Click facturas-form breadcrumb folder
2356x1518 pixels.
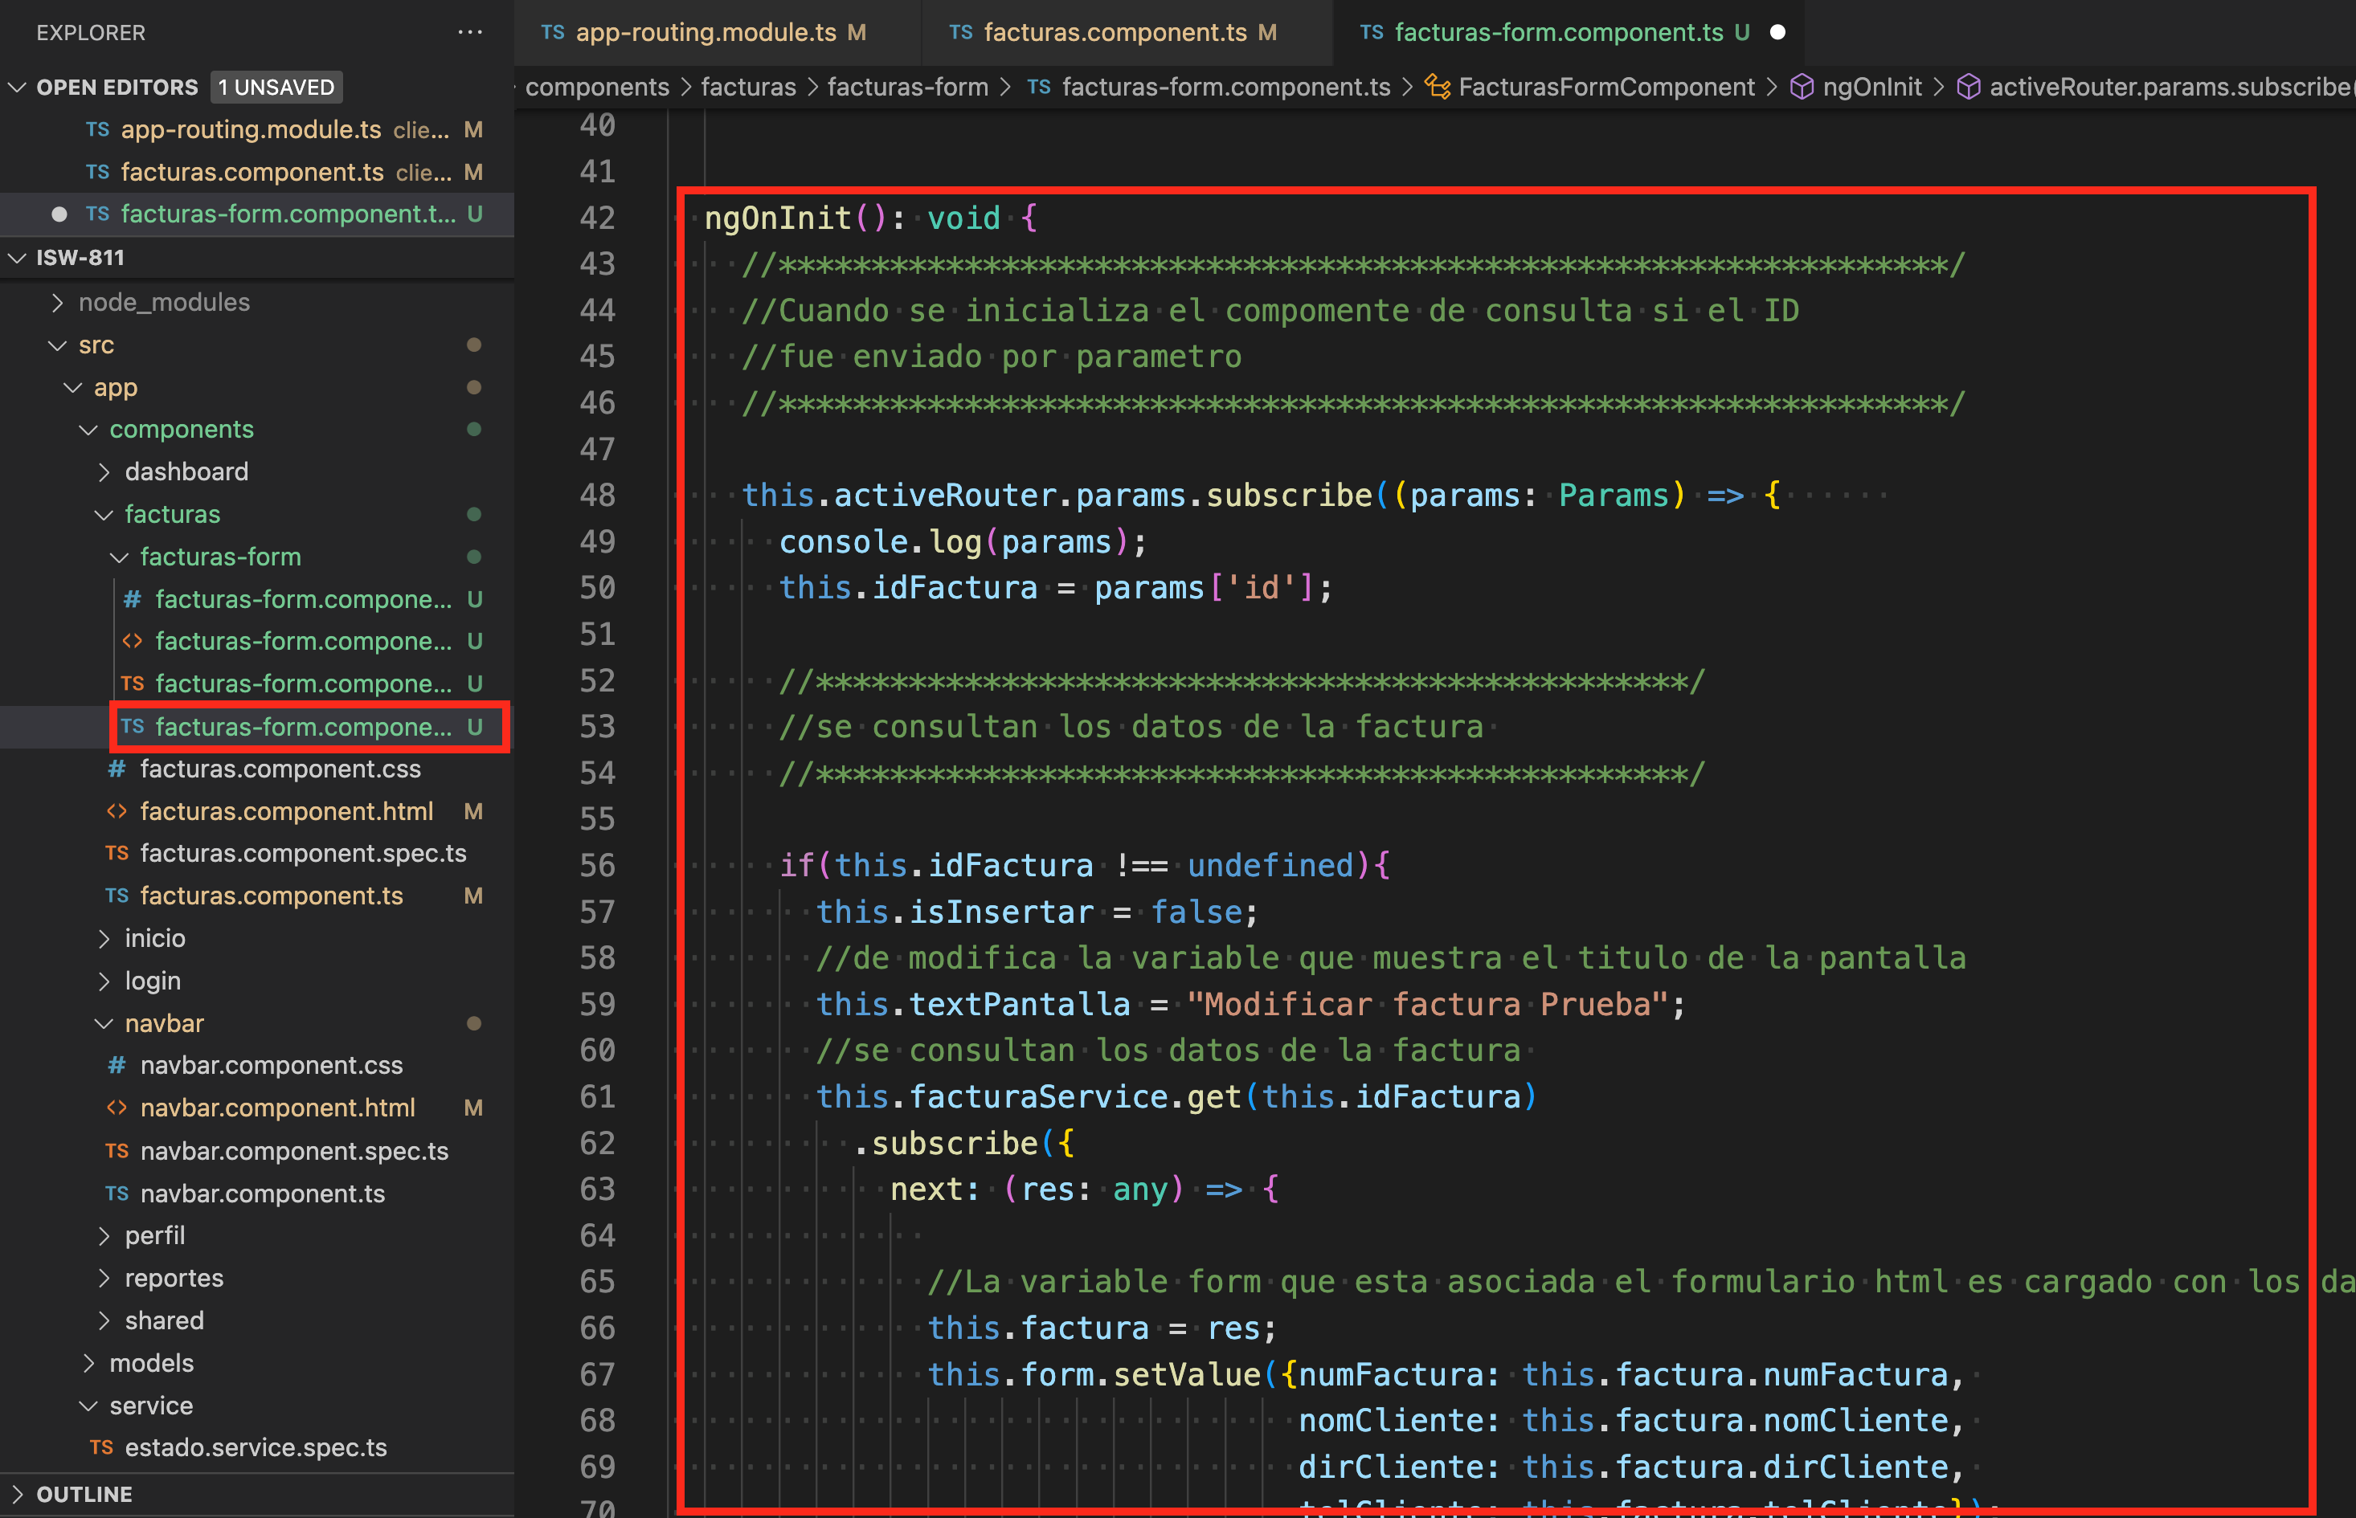click(907, 87)
